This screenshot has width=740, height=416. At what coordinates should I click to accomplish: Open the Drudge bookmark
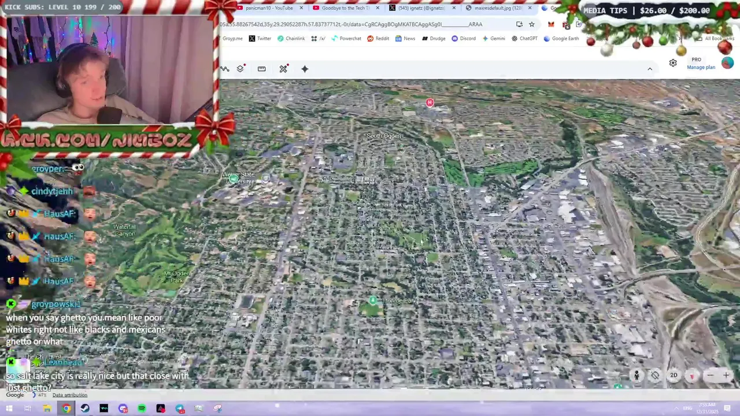[x=433, y=39]
